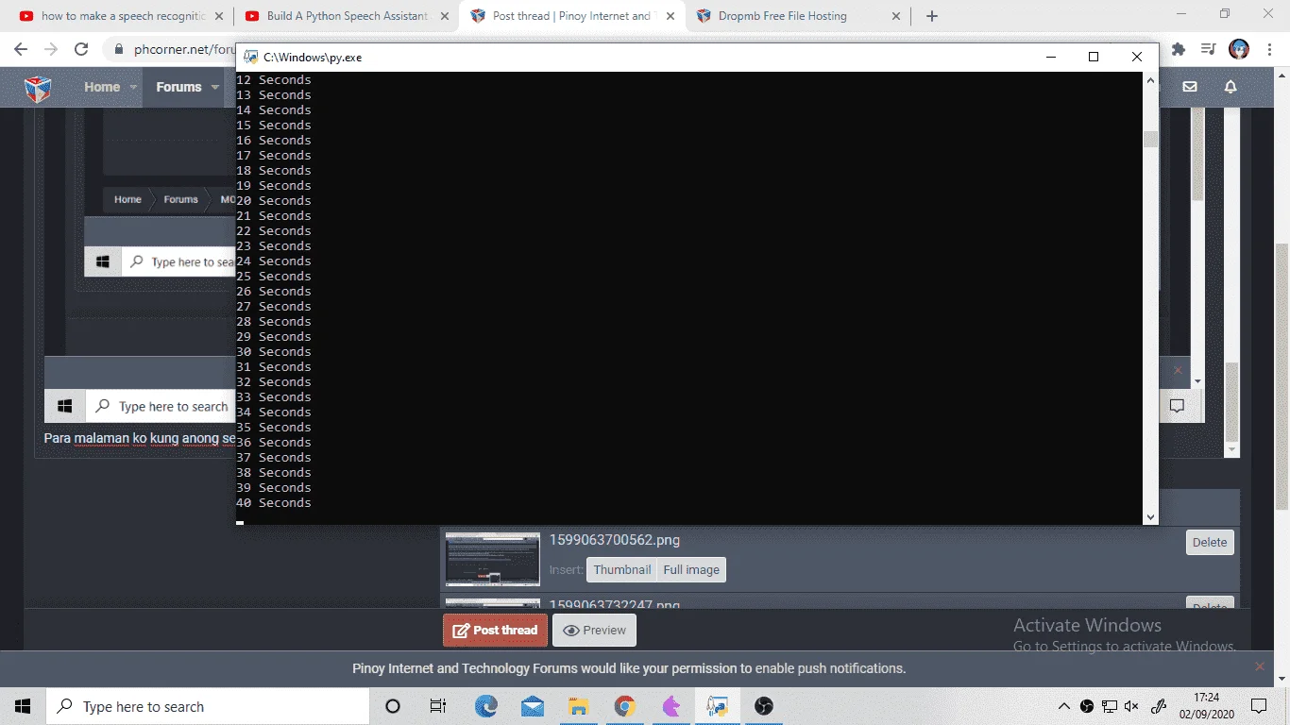Screen dimensions: 1290x725
Task: Click the phcorner.net address bar
Action: click(x=184, y=49)
